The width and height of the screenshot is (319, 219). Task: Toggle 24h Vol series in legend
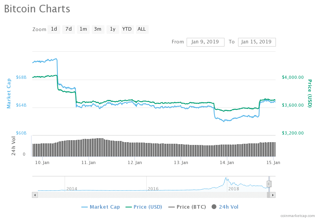point(225,207)
